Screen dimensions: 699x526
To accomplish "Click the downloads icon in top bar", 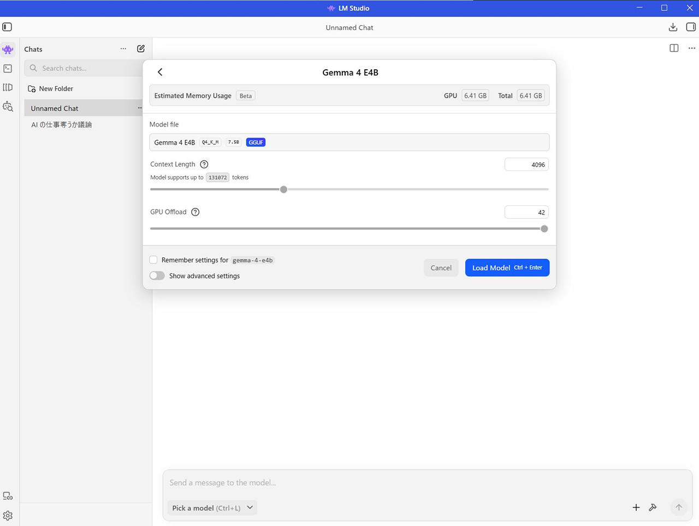I will (x=673, y=27).
